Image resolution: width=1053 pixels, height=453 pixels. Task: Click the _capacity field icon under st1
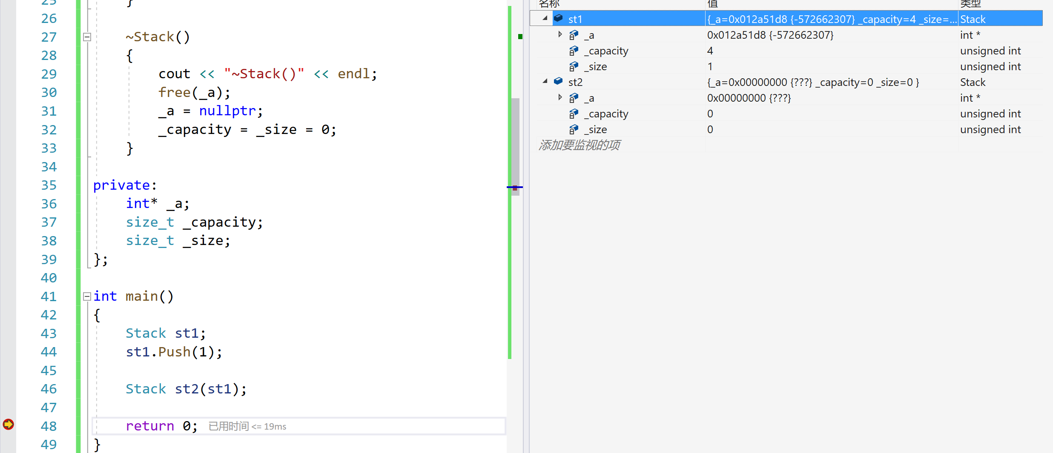[574, 51]
